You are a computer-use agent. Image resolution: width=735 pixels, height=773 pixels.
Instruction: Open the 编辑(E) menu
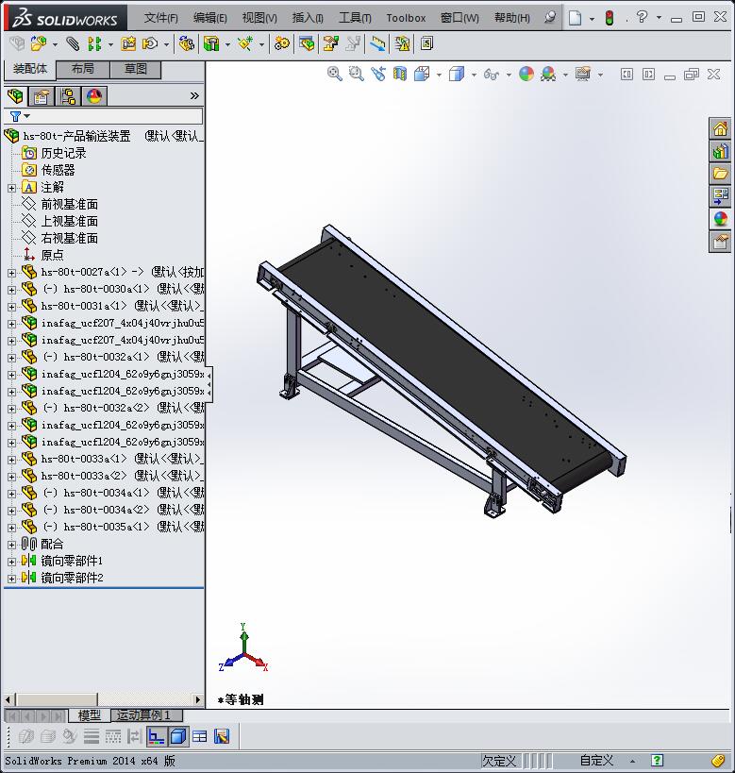coord(210,18)
